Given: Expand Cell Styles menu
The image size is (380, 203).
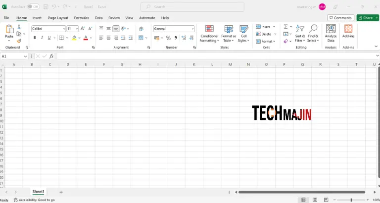Looking at the screenshot, I should (x=243, y=34).
